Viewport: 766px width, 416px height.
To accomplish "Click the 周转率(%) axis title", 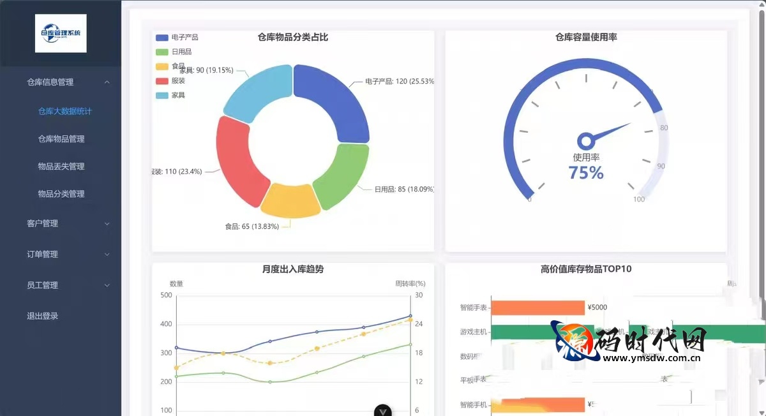I will pyautogui.click(x=410, y=284).
